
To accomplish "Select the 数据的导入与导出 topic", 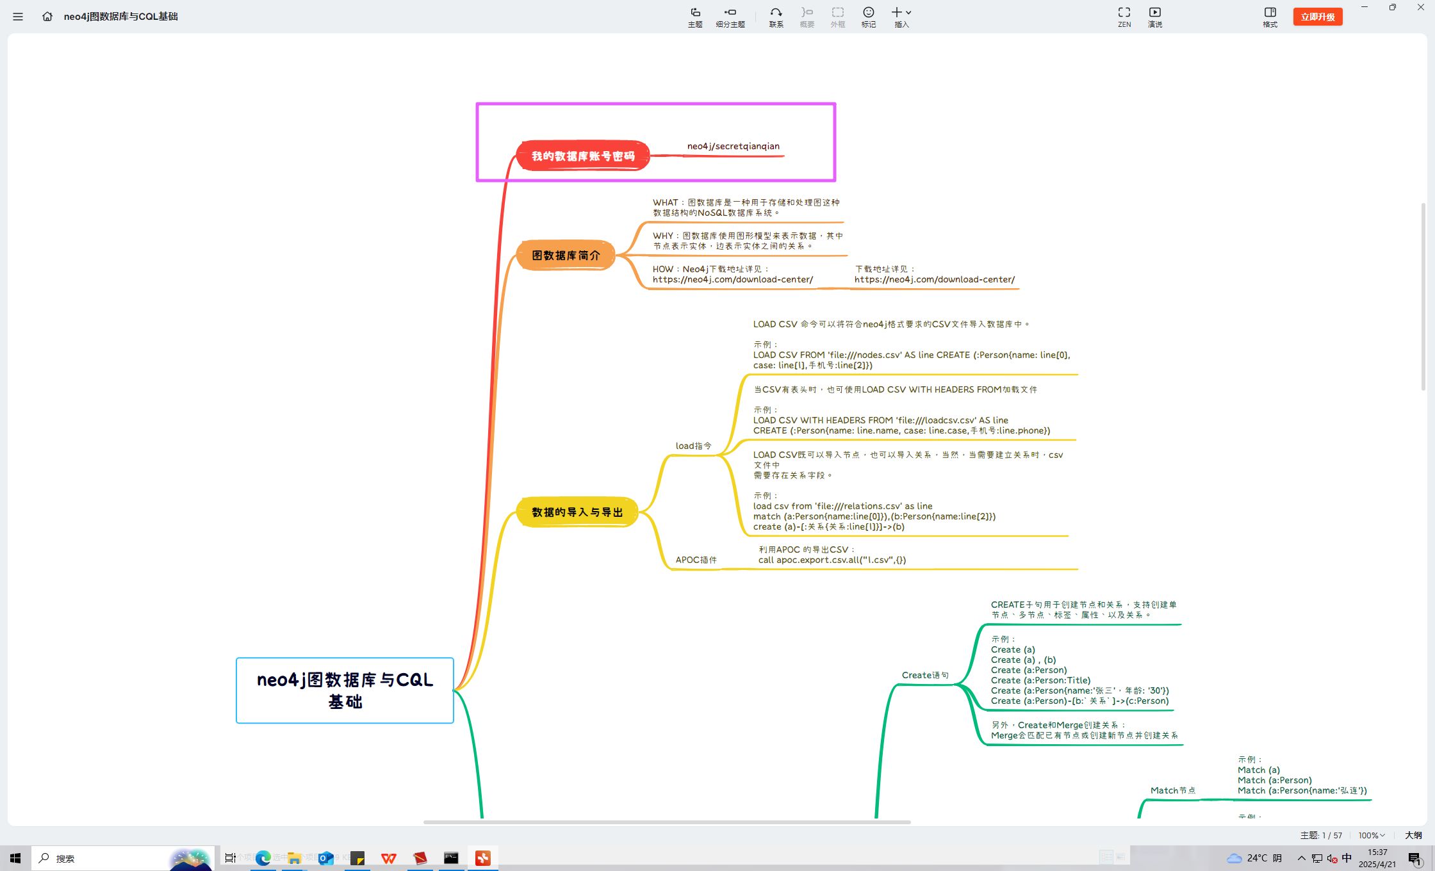I will pos(577,512).
